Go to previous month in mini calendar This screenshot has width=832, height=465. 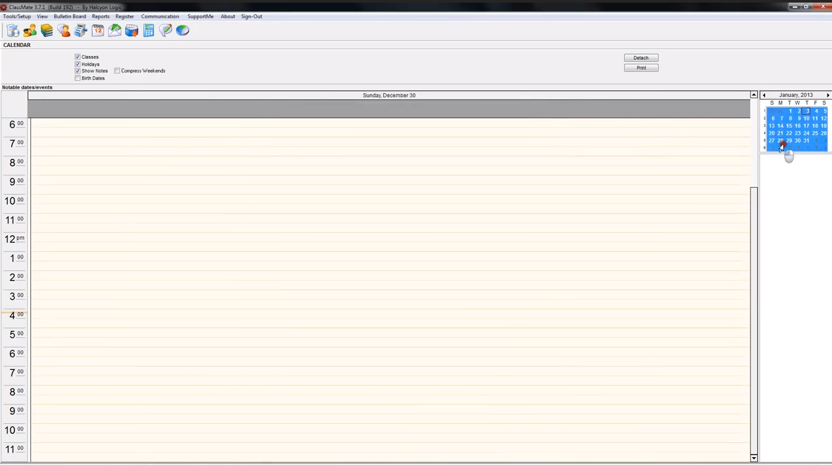click(x=764, y=95)
